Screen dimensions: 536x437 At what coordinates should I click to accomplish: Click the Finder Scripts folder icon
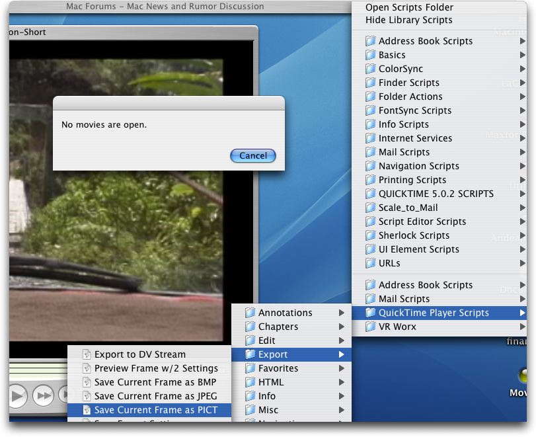370,83
